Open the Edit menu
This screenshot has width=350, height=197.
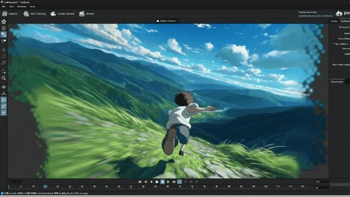pyautogui.click(x=11, y=6)
